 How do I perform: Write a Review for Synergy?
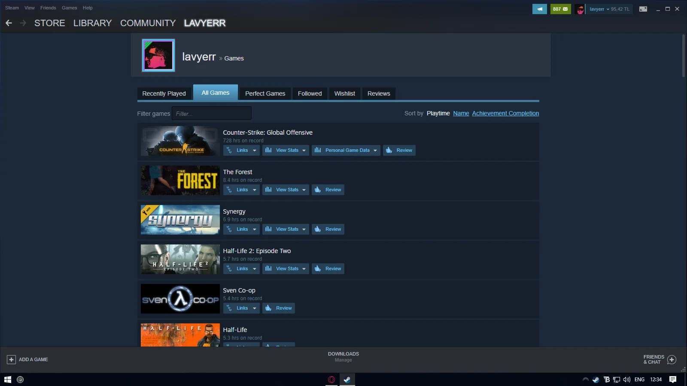(x=328, y=229)
